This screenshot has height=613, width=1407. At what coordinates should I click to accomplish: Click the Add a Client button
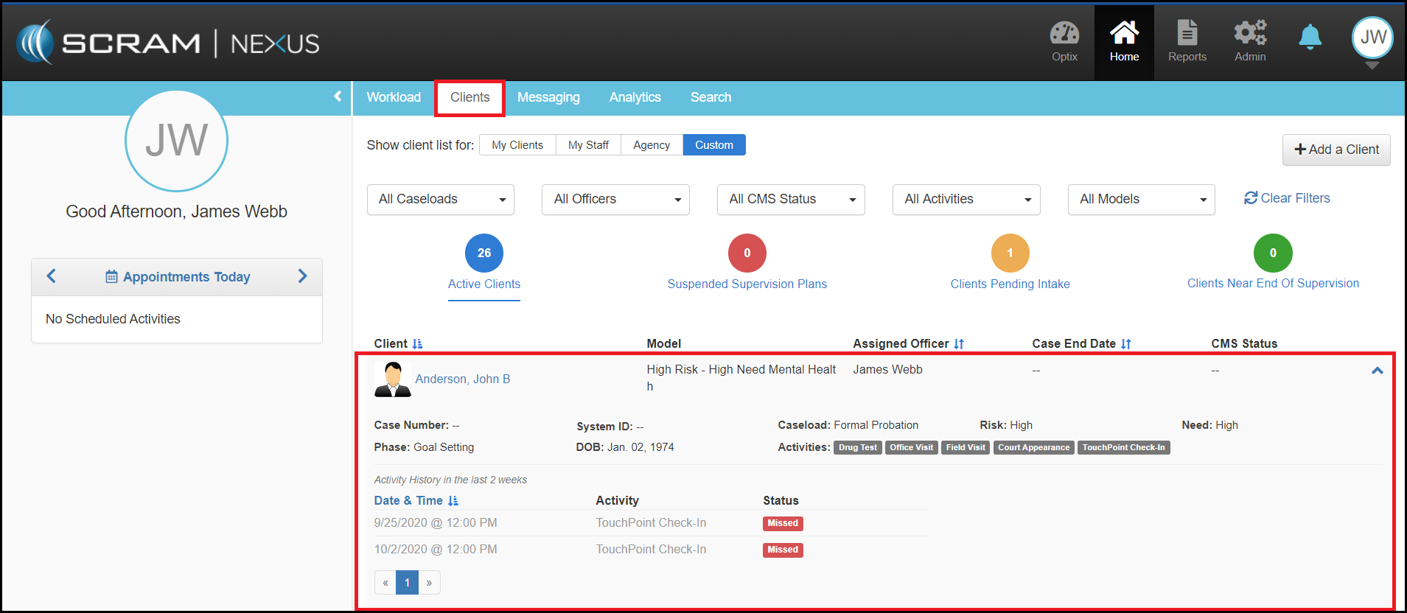1336,150
